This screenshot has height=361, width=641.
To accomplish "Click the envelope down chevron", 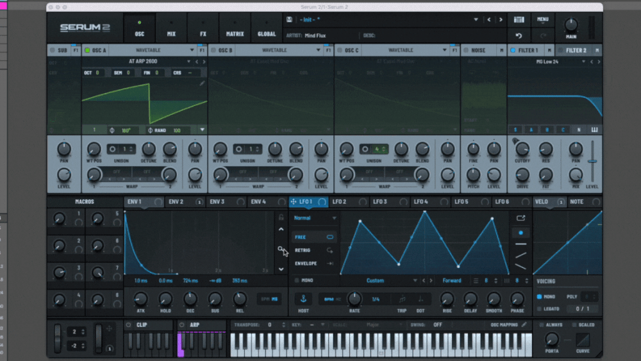I will pyautogui.click(x=281, y=269).
